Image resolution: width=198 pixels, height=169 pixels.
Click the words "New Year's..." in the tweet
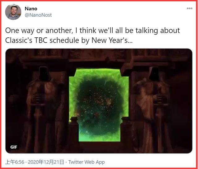(x=112, y=40)
